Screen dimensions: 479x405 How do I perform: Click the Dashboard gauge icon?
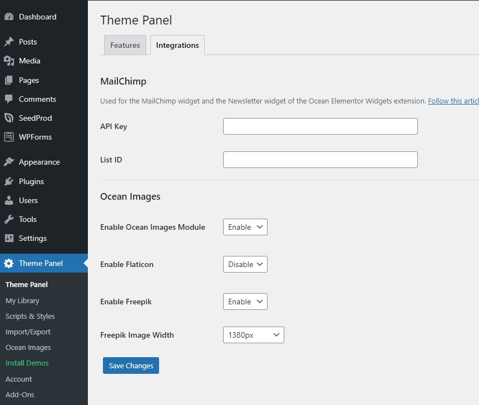(9, 17)
